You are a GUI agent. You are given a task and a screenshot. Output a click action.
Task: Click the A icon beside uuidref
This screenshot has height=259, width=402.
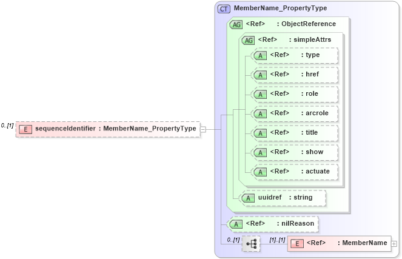tap(248, 198)
